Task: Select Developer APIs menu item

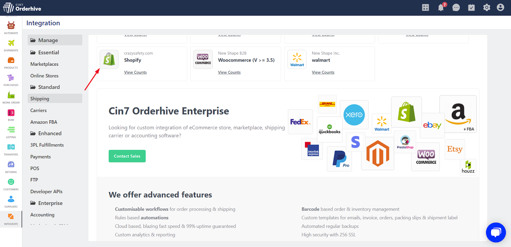Action: tap(46, 192)
